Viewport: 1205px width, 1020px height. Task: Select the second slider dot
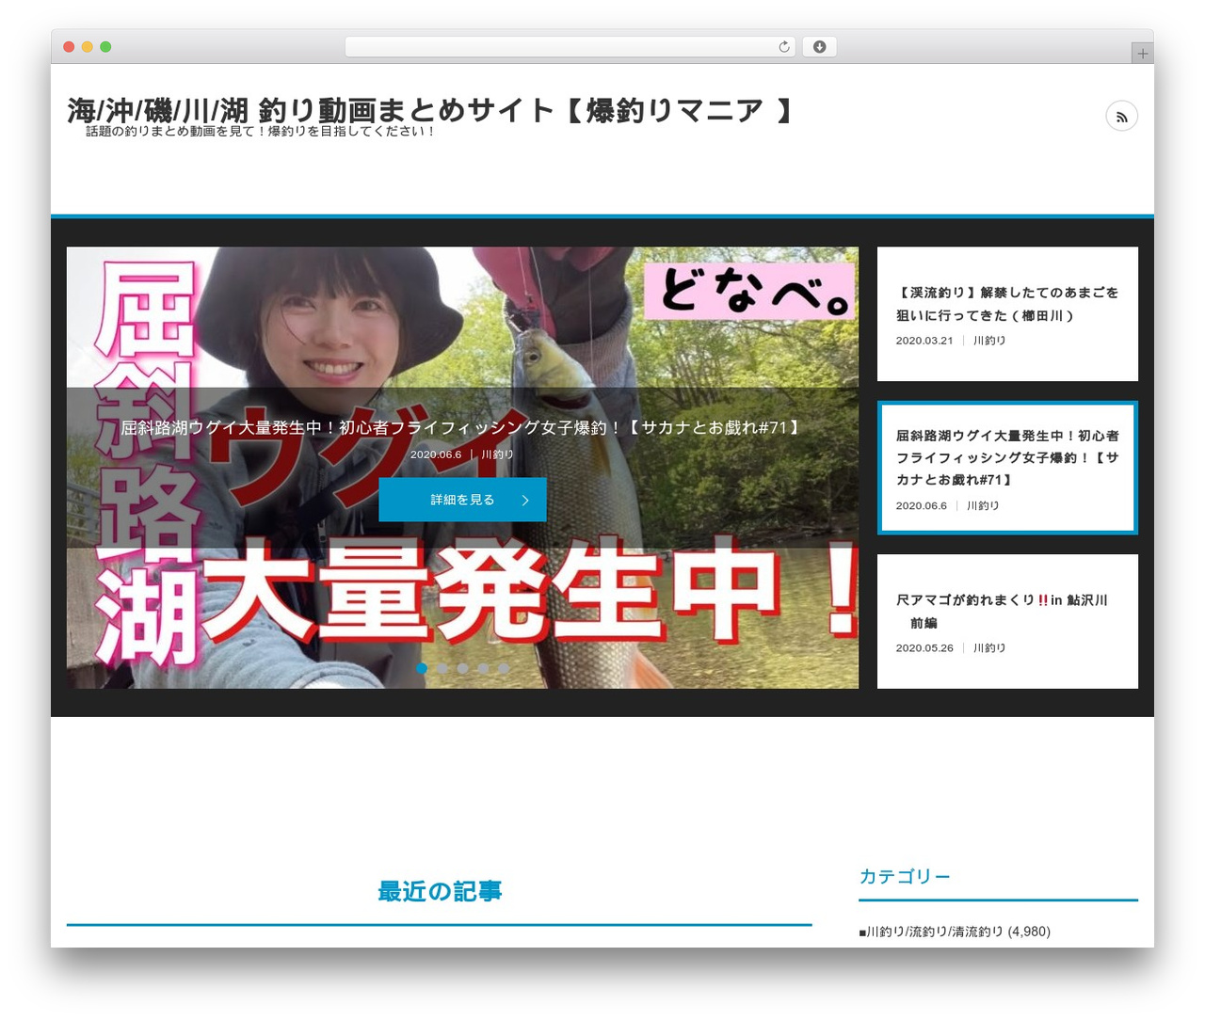point(442,668)
